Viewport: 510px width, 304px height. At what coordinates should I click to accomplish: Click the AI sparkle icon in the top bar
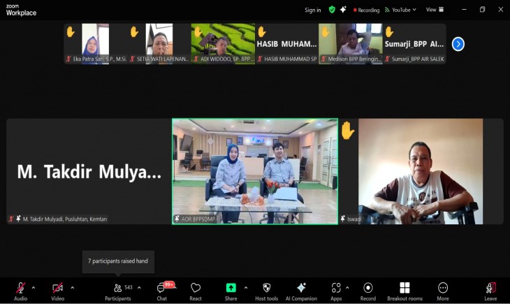(x=343, y=10)
